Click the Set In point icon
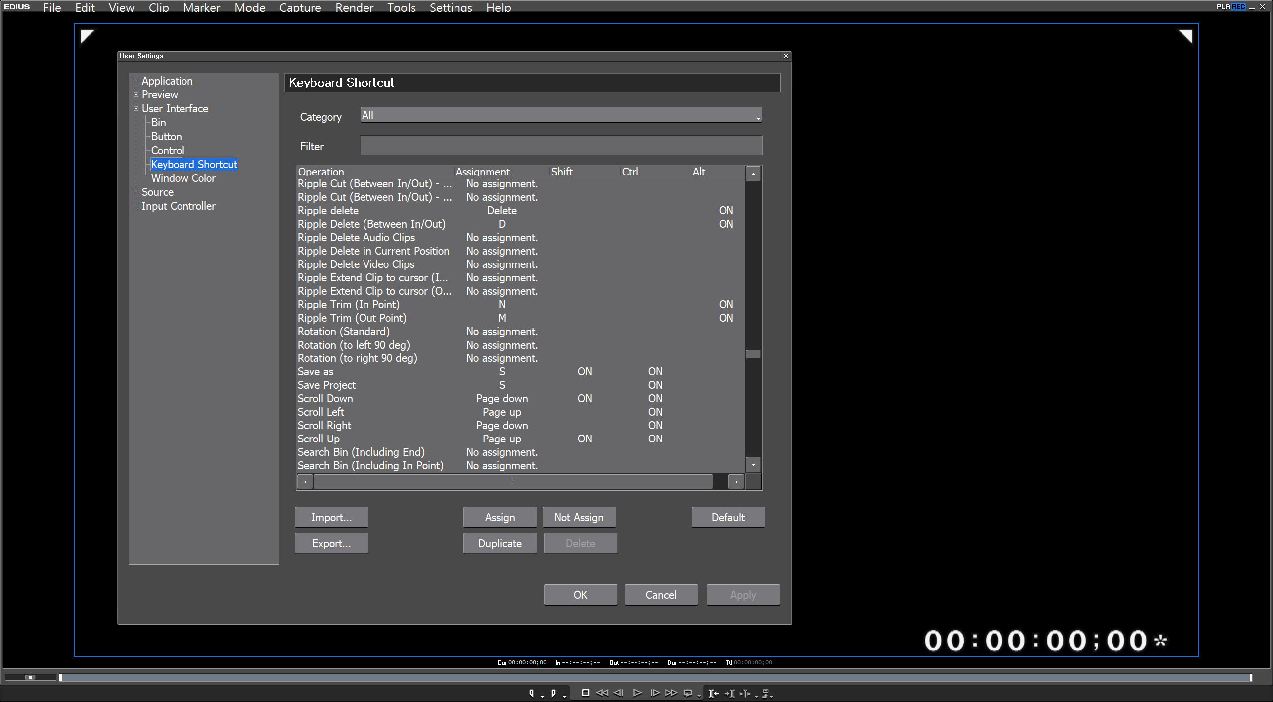This screenshot has height=702, width=1273. coord(531,693)
